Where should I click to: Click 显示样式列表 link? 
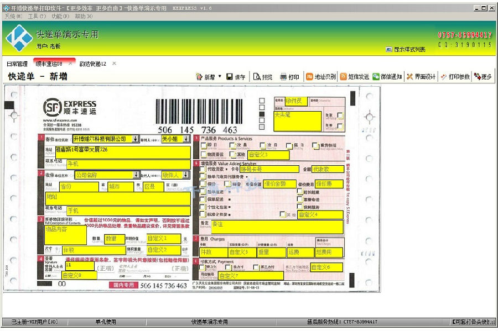coord(409,49)
